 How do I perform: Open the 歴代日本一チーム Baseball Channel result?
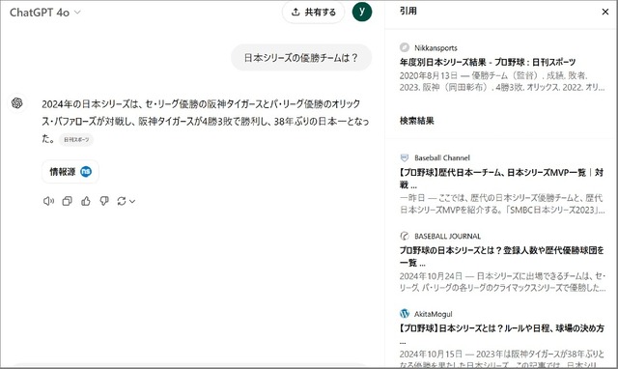point(501,178)
